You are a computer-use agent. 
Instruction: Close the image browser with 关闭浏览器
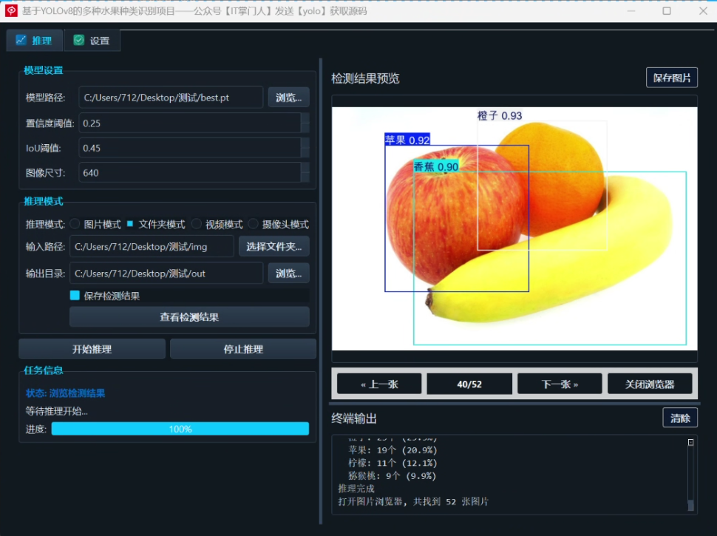[x=650, y=384]
